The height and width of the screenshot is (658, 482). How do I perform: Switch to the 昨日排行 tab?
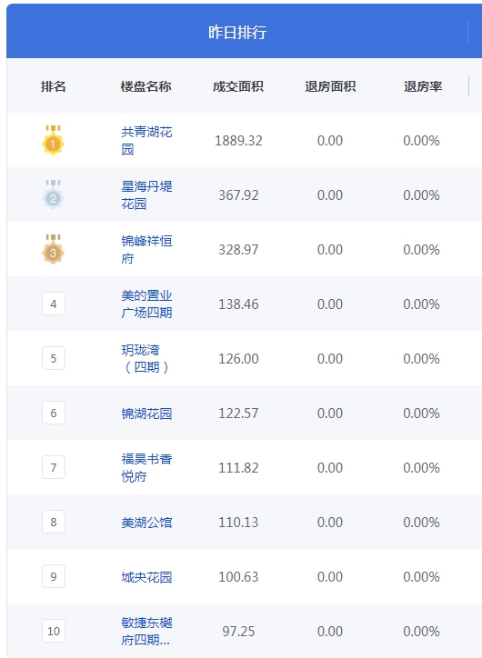(x=237, y=32)
